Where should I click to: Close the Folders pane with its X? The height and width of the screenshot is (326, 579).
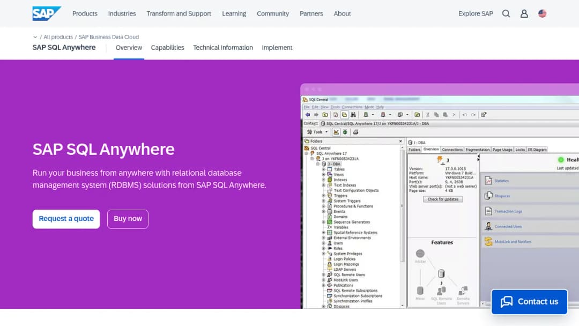click(x=400, y=141)
